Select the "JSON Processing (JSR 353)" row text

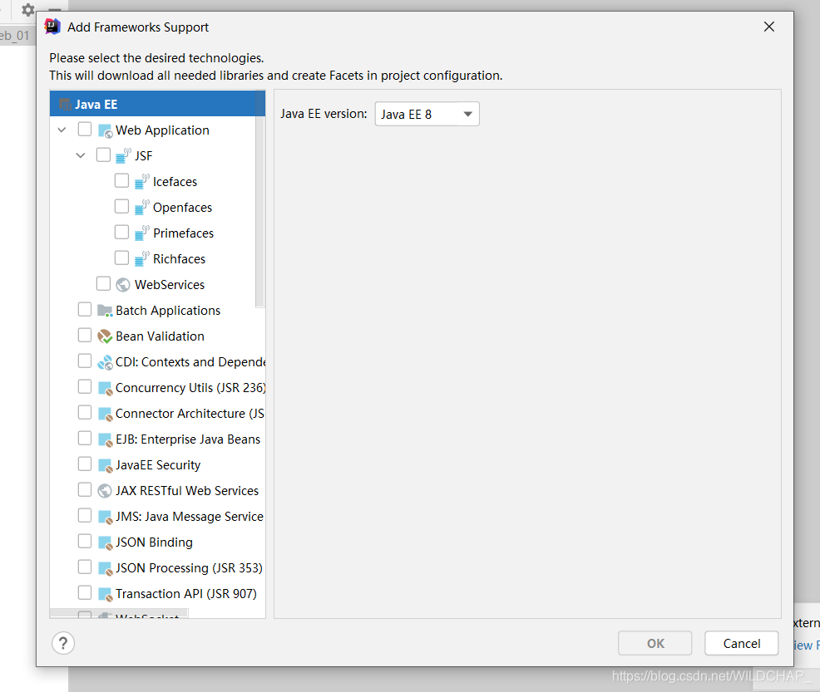coord(189,568)
